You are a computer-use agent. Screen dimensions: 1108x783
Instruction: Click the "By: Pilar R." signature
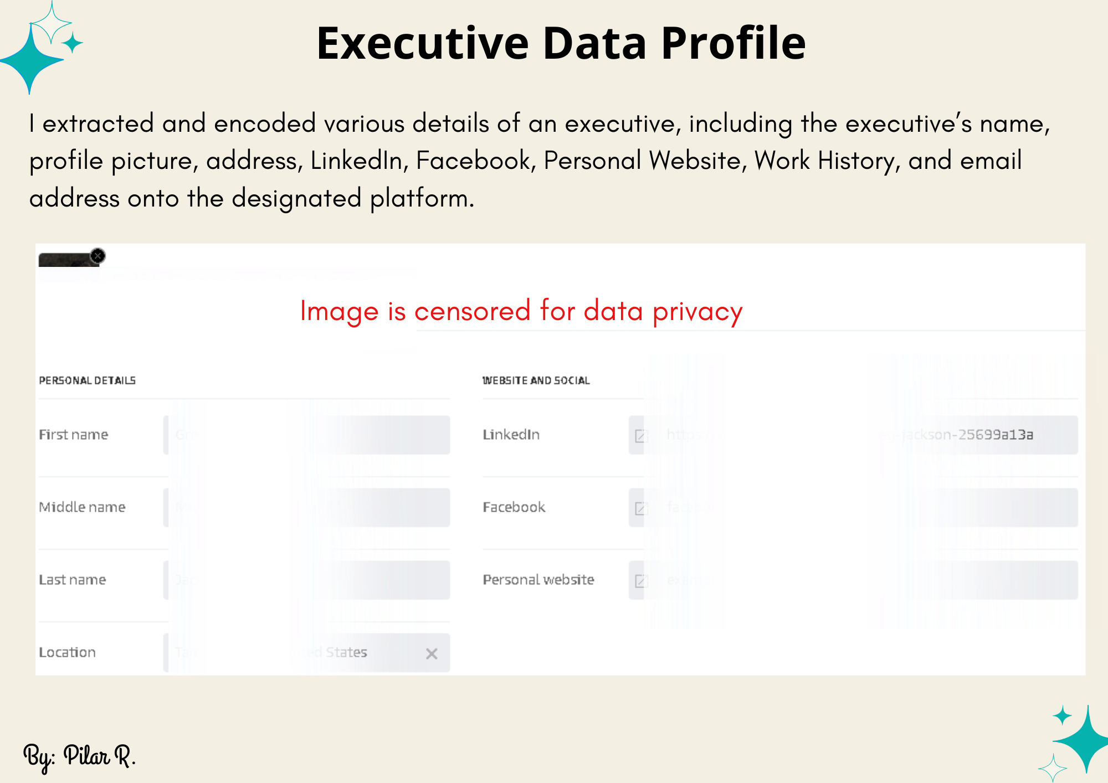pos(79,756)
